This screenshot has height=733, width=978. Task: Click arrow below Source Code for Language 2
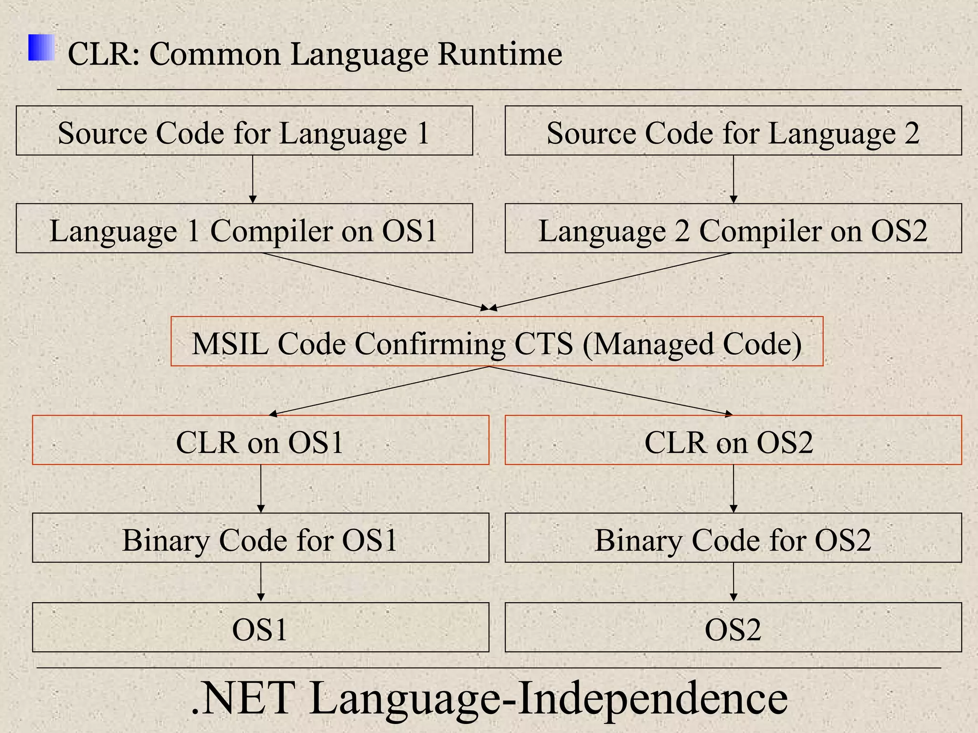733,179
